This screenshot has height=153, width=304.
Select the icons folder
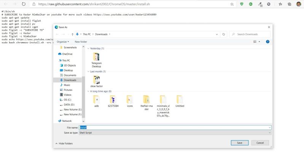130,101
